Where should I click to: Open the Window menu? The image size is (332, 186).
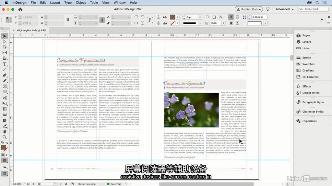[x=119, y=3]
